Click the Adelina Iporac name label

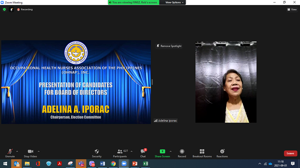pos(166,121)
